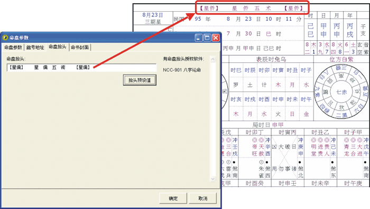Select NCC-901 八字论命 in the list

(x=182, y=70)
